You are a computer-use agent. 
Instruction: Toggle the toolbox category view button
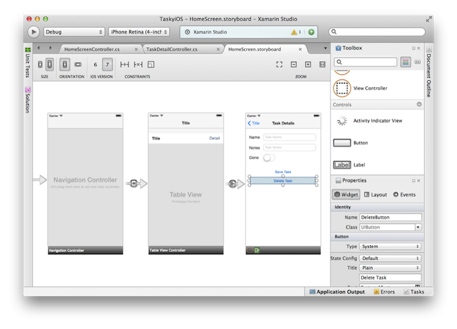(405, 62)
